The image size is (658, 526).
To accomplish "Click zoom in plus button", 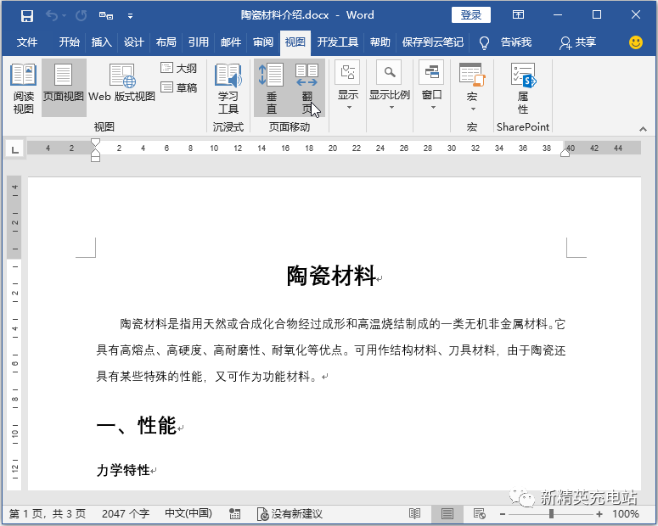I will [599, 514].
